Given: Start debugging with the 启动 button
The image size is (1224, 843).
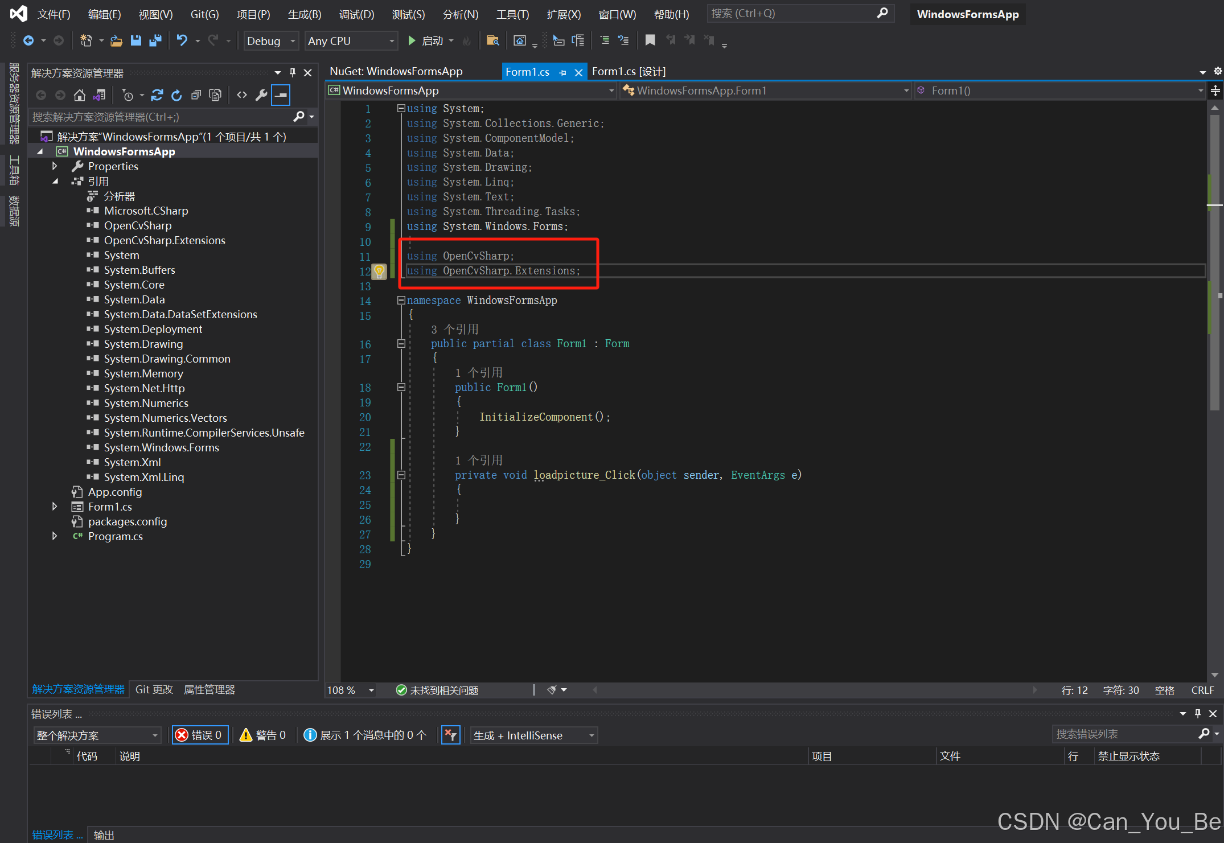Looking at the screenshot, I should point(428,40).
